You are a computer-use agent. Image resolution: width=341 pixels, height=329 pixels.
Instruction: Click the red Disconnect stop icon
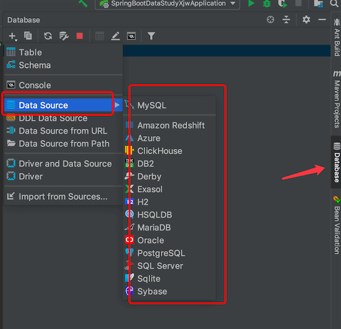(80, 36)
